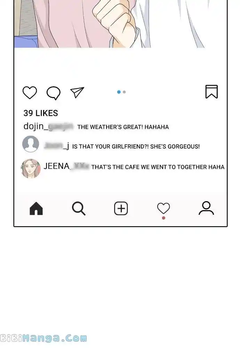Click the default gray avatar of commenter
Screen dimensions: 240x348
click(x=31, y=144)
